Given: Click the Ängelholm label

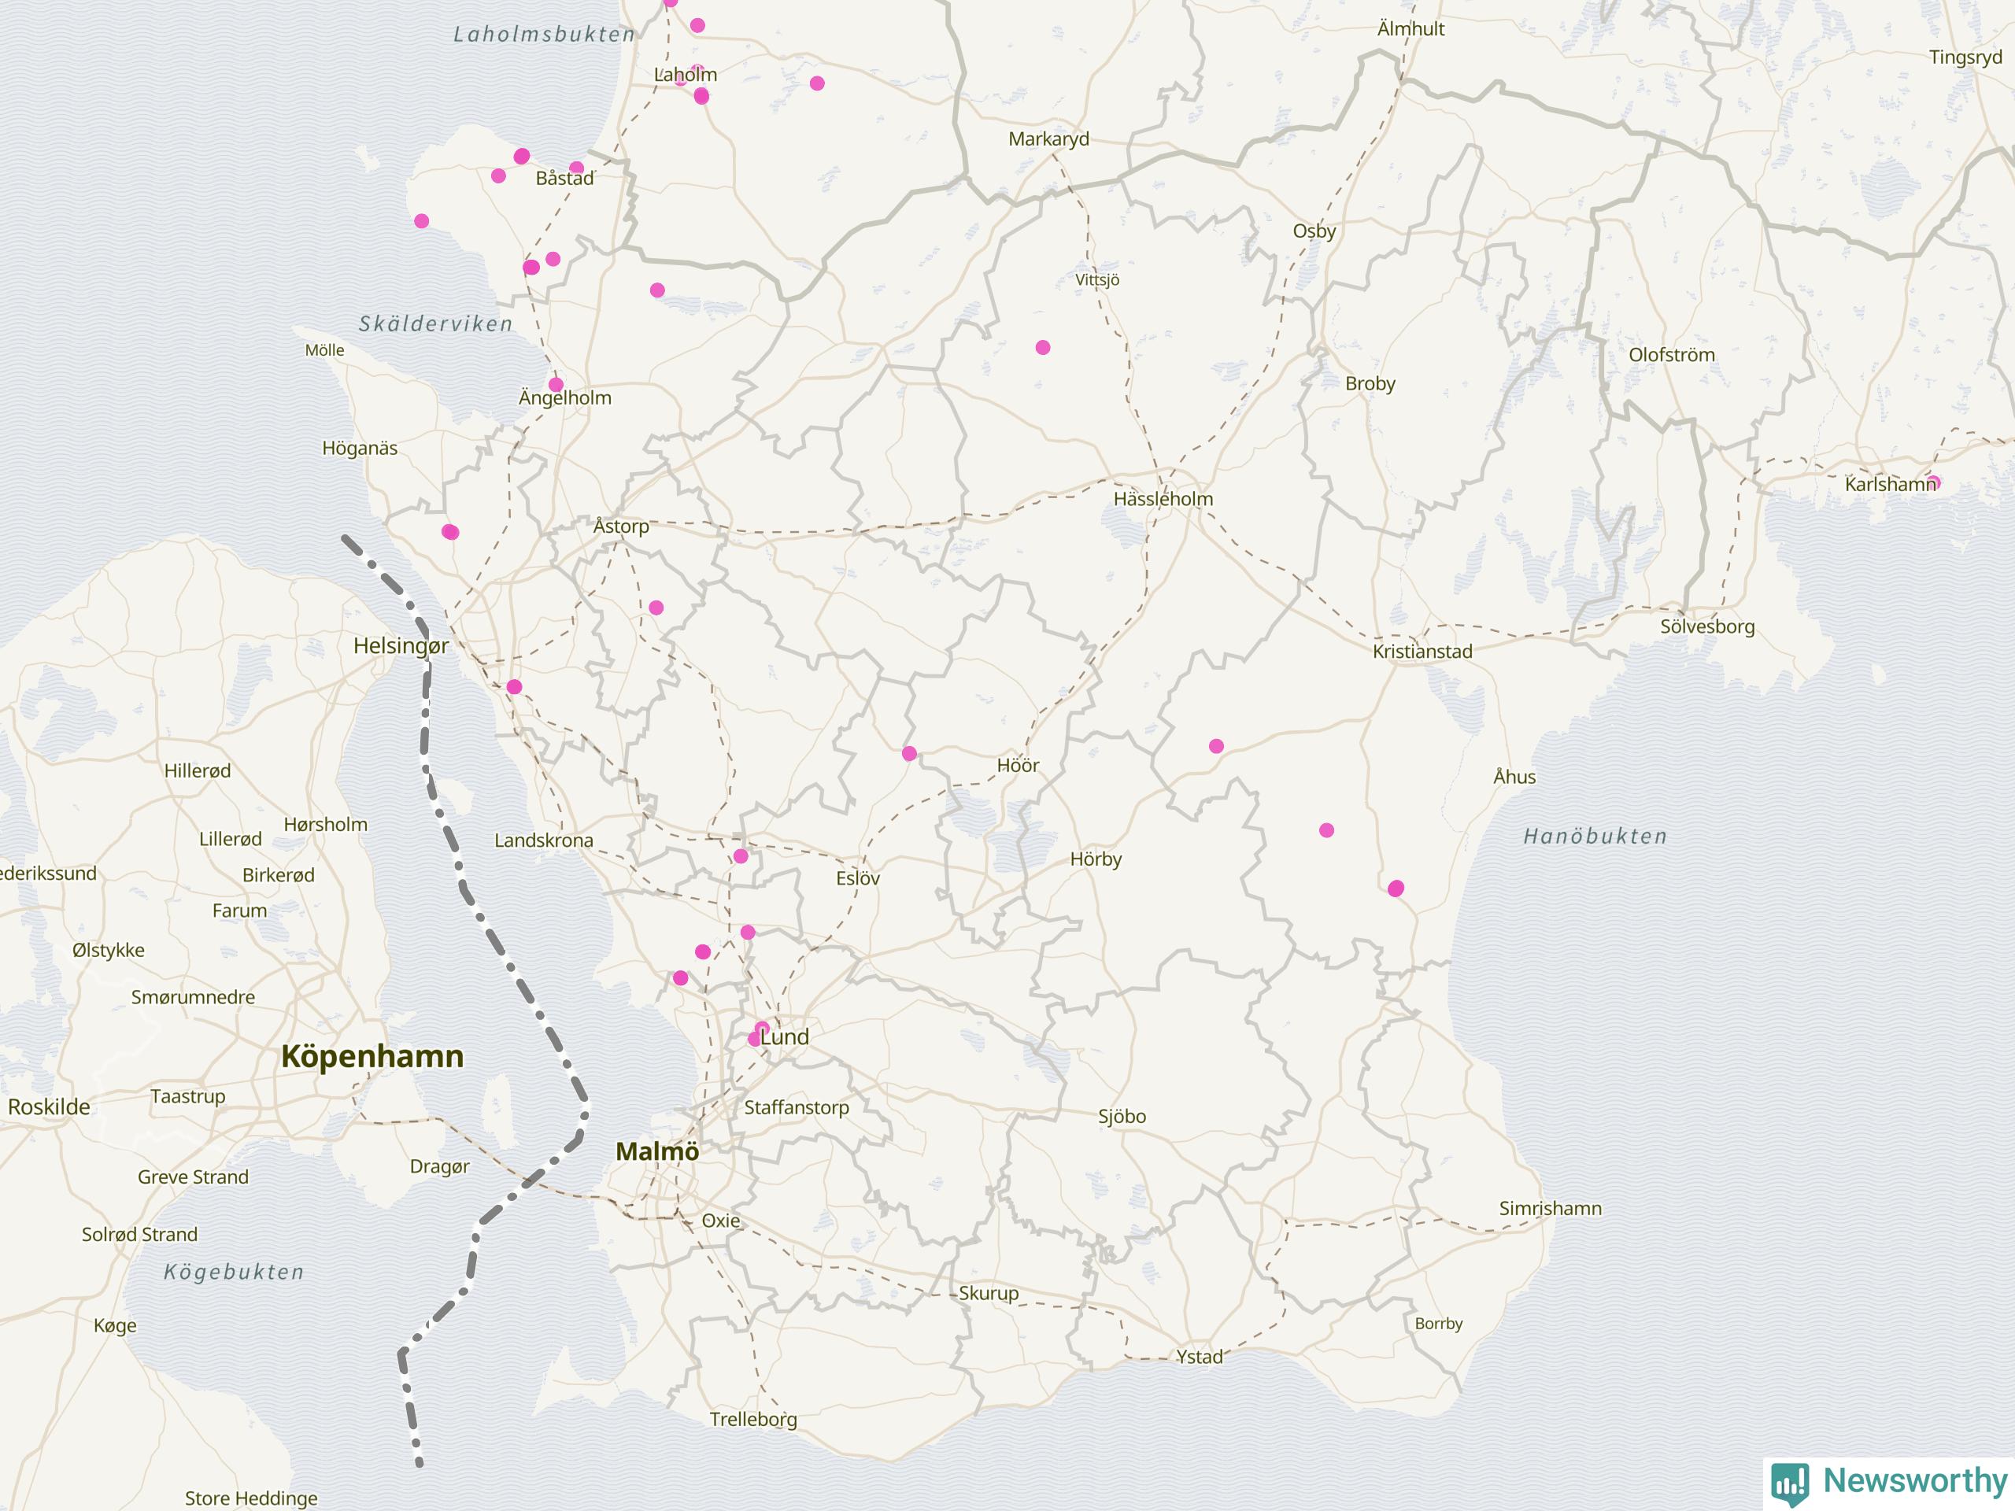Looking at the screenshot, I should click(565, 397).
